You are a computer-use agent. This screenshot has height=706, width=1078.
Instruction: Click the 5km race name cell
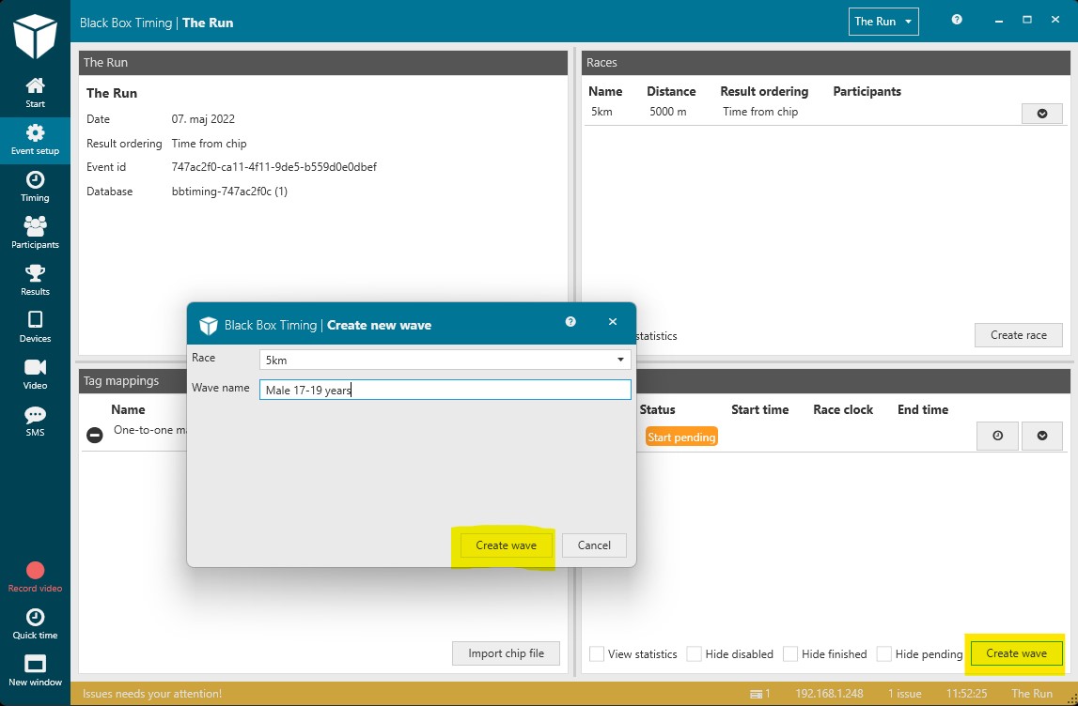(x=601, y=112)
